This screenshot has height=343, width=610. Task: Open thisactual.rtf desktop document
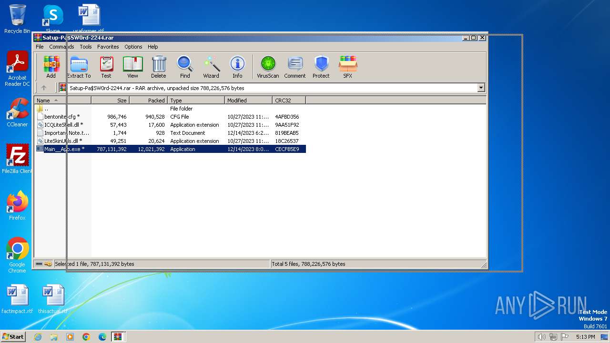pyautogui.click(x=53, y=299)
